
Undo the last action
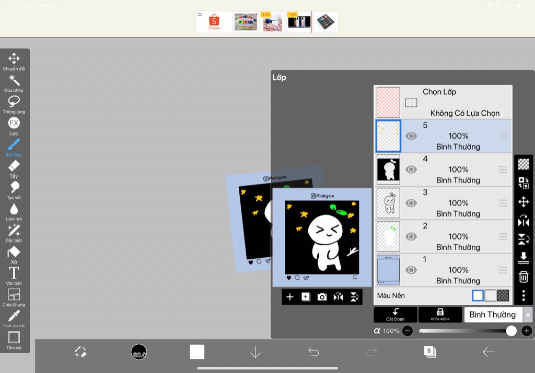coord(313,352)
